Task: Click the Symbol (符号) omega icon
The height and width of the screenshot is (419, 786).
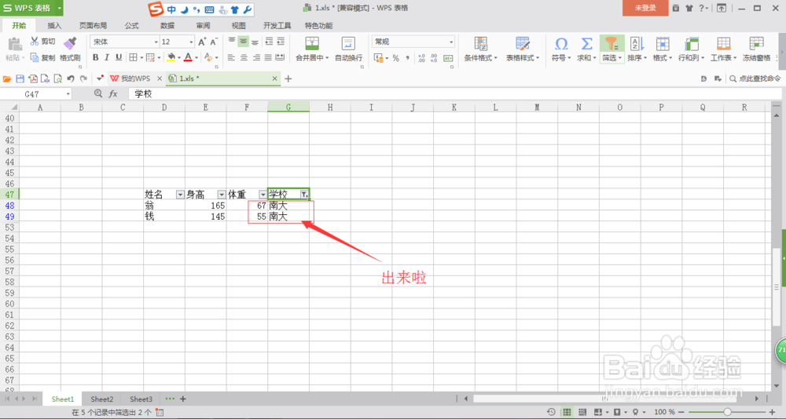Action: (561, 43)
